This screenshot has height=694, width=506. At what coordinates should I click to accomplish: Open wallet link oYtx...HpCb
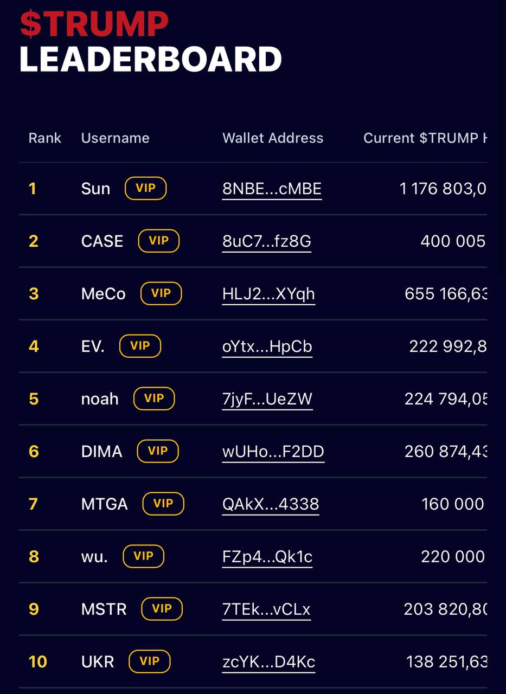[267, 346]
